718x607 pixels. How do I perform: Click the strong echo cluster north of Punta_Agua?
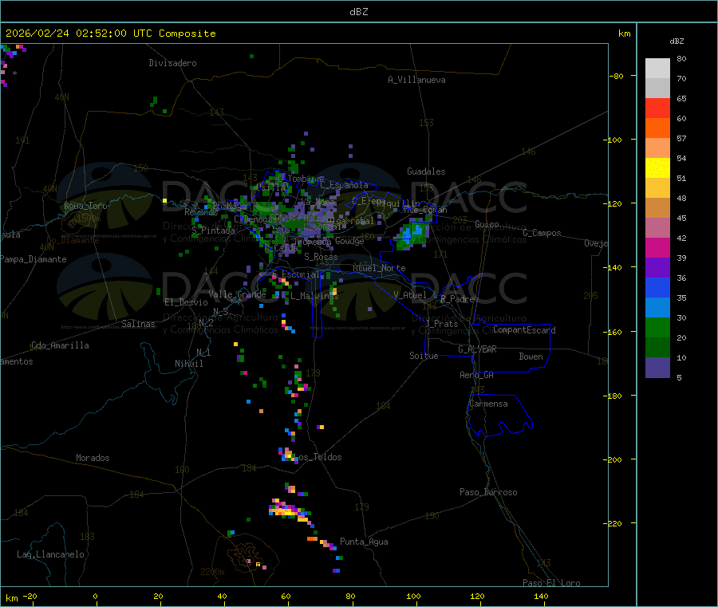coord(290,510)
